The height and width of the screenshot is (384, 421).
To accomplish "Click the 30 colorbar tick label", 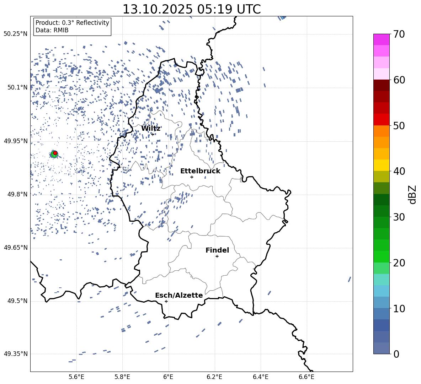I will pos(399,217).
